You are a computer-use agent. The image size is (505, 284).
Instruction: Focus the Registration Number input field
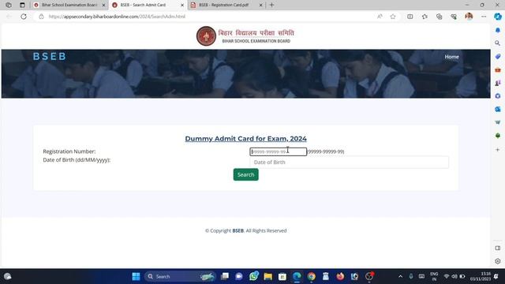click(x=279, y=151)
